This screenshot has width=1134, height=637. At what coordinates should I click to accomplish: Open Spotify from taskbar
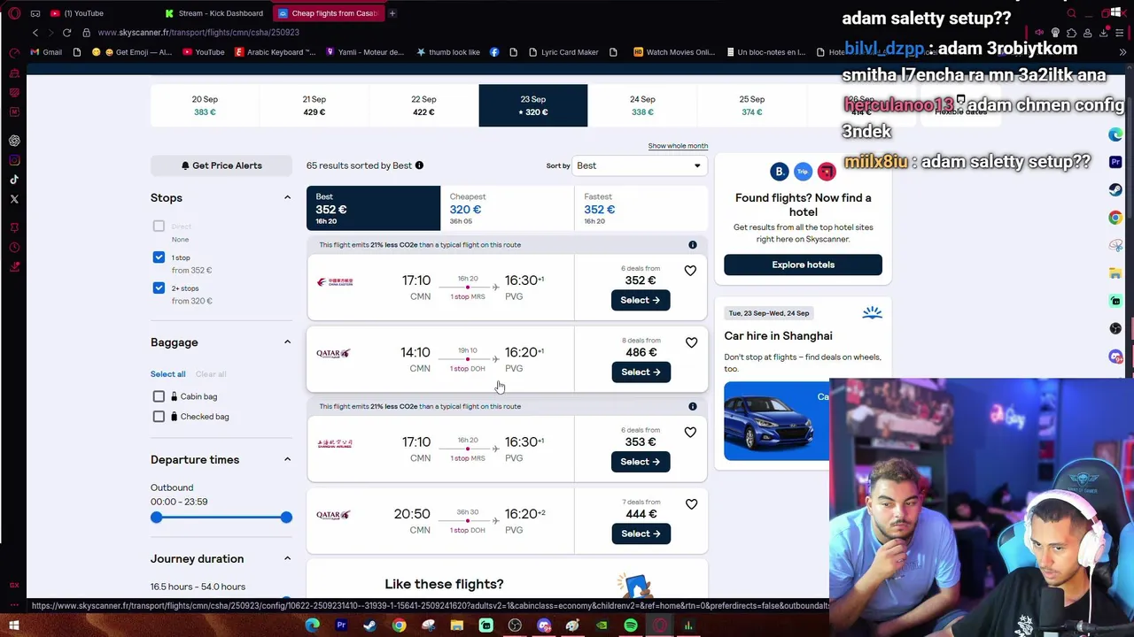pyautogui.click(x=630, y=626)
